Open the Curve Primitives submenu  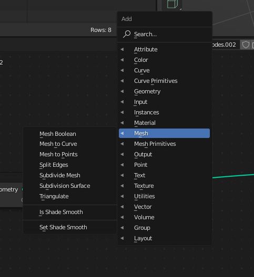[165, 81]
